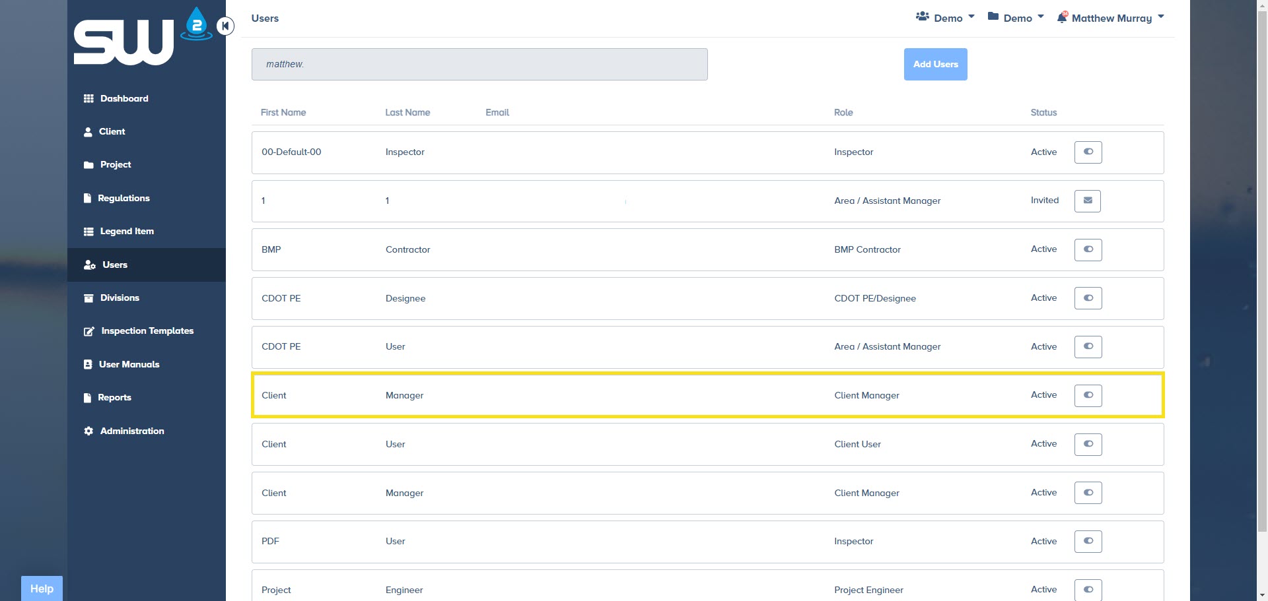Resend invite with the envelope icon
Image resolution: width=1268 pixels, height=601 pixels.
(1087, 201)
